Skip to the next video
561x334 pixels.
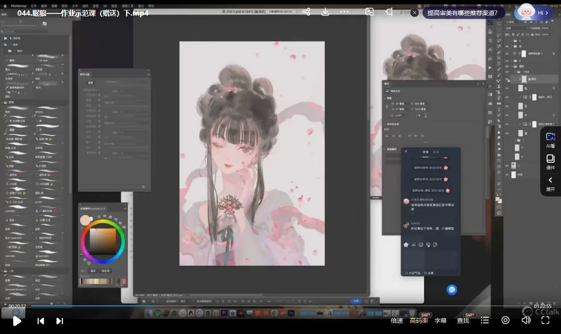(60, 321)
